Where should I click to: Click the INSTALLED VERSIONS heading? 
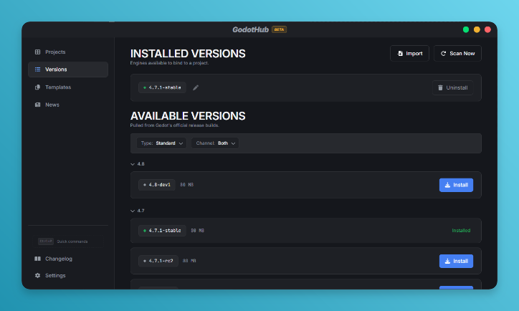coord(188,54)
